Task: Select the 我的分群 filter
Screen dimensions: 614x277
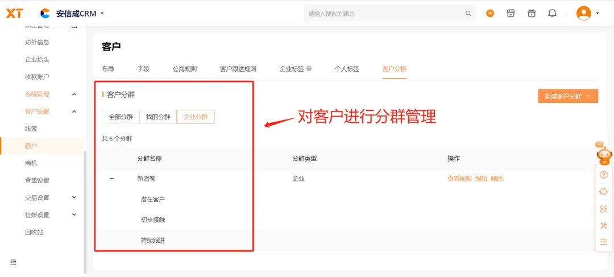Action: click(x=157, y=117)
